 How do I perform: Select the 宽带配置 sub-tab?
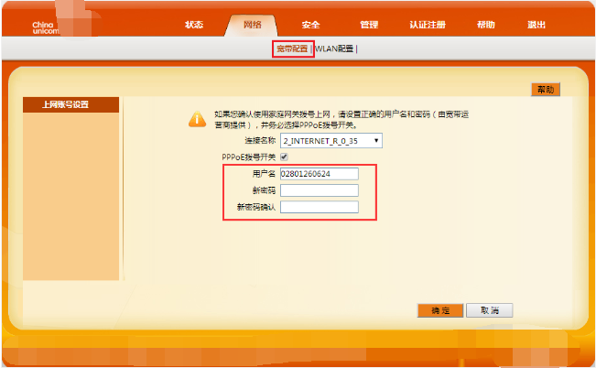(293, 49)
